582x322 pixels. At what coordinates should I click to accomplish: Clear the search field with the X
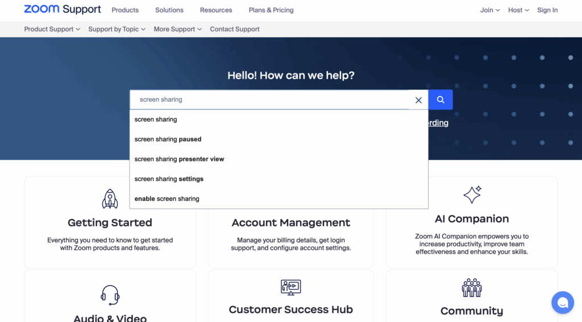click(418, 100)
